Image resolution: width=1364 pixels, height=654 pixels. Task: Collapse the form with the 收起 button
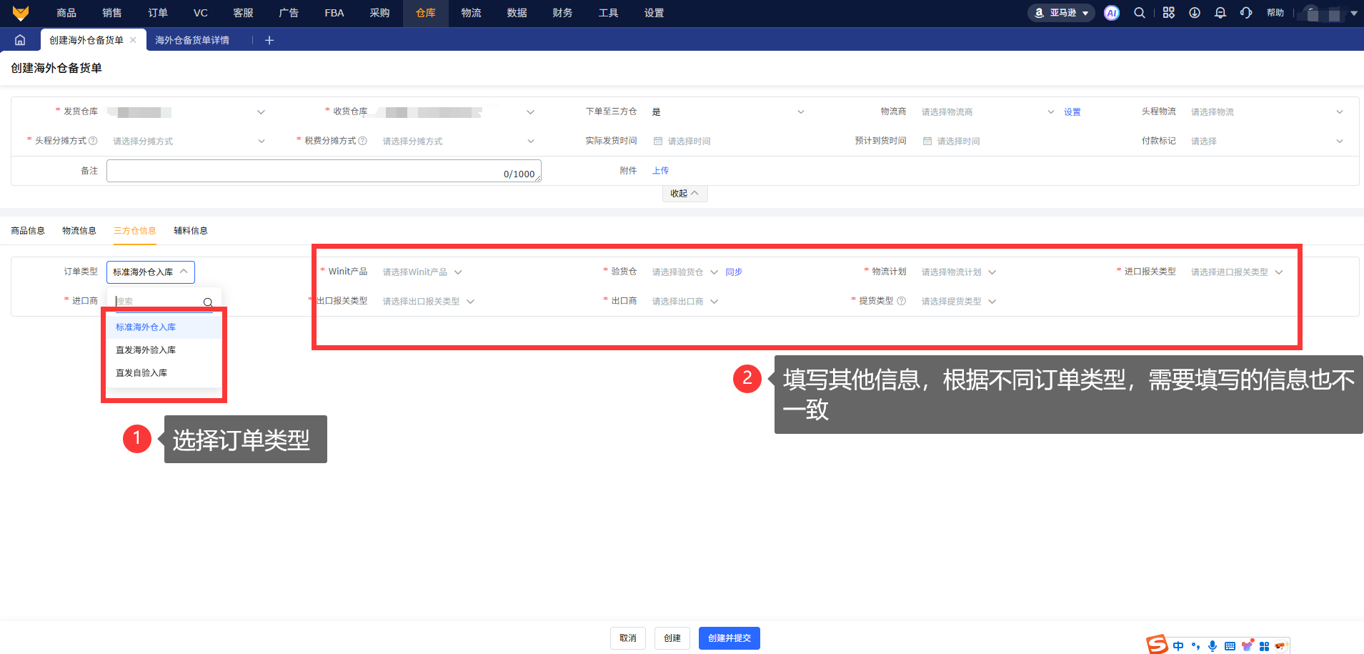(685, 194)
